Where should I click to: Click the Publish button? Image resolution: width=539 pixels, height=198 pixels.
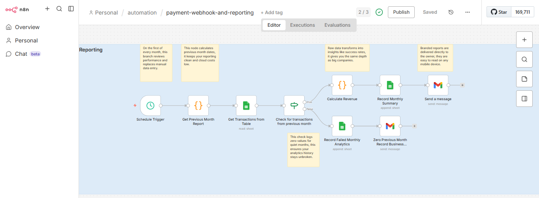pos(401,12)
